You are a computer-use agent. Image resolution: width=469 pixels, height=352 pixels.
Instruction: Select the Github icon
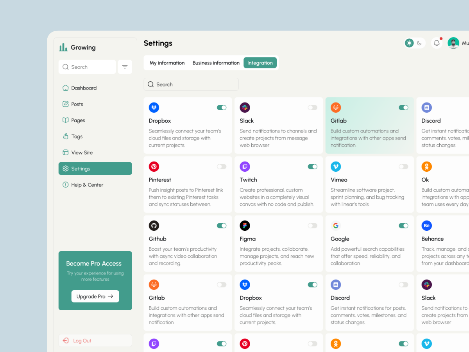point(154,225)
